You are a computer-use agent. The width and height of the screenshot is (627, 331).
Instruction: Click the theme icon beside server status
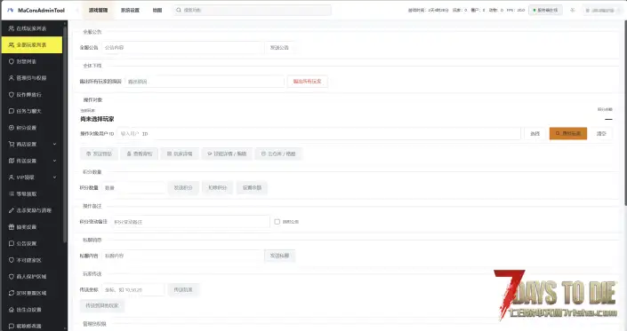pyautogui.click(x=572, y=10)
